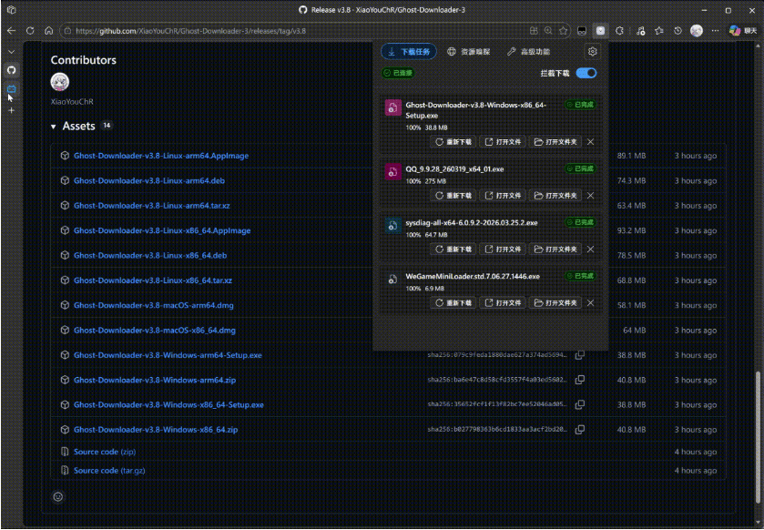Open Ghost-Downloader-v3.8-Linux-arm64.deb link
Viewport: 764px width, 530px height.
149,180
